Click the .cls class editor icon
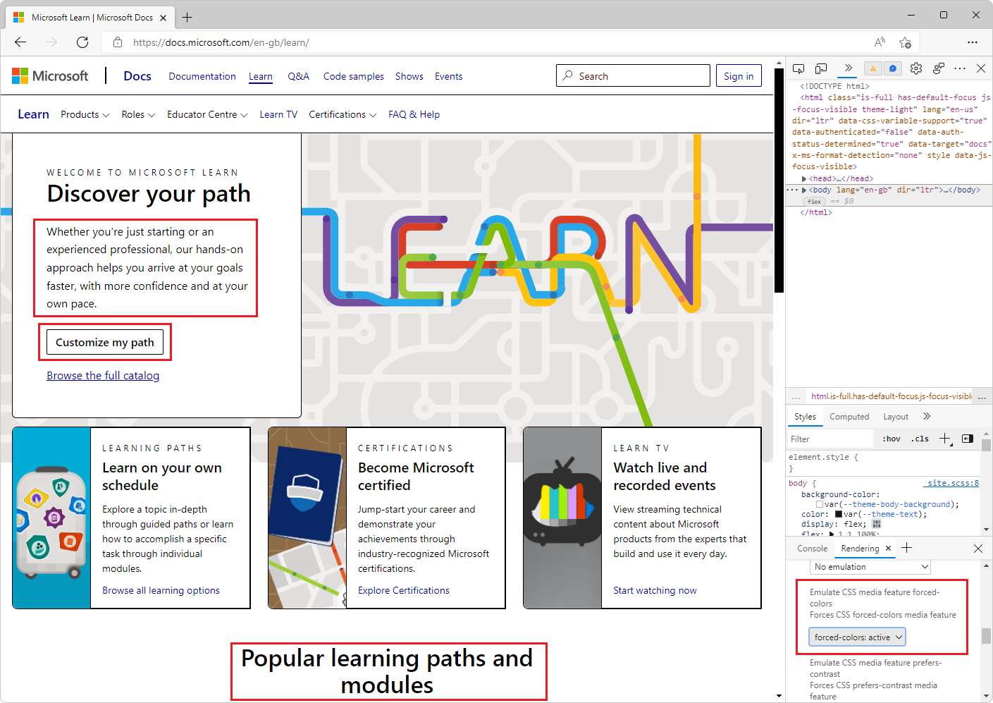Viewport: 993px width, 703px height. (919, 438)
